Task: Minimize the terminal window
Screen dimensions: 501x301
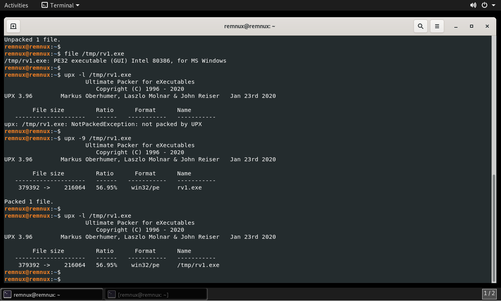Action: point(456,26)
